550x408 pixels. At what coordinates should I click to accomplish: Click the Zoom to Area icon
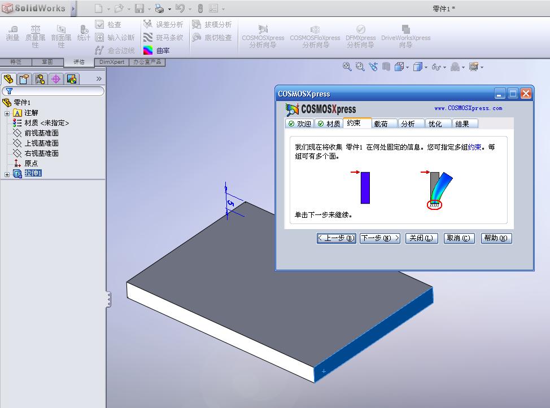pos(360,67)
